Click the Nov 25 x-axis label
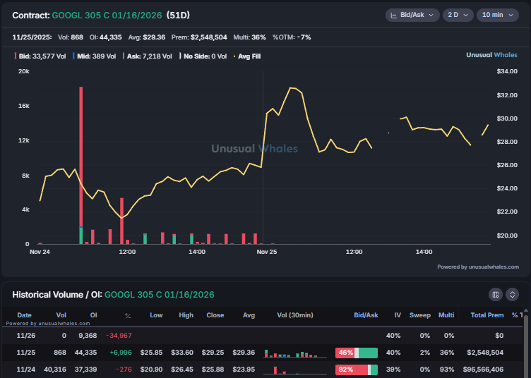531x378 pixels. (266, 252)
